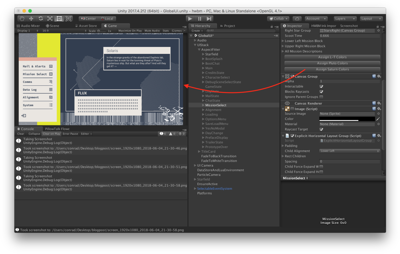Open the Child Alignment dropdown

tap(349, 151)
